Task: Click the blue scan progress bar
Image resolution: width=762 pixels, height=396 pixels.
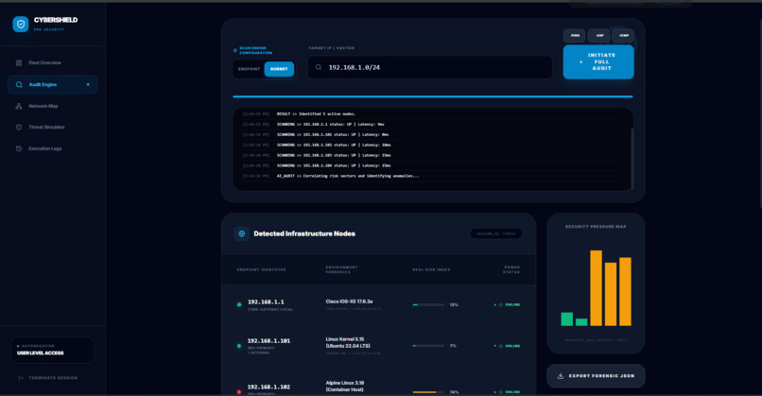Action: pos(432,96)
